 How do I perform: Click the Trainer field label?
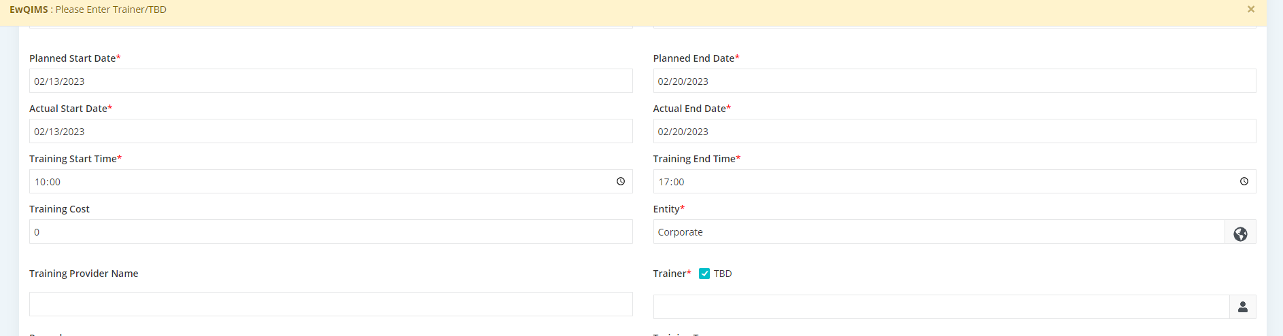click(x=670, y=274)
